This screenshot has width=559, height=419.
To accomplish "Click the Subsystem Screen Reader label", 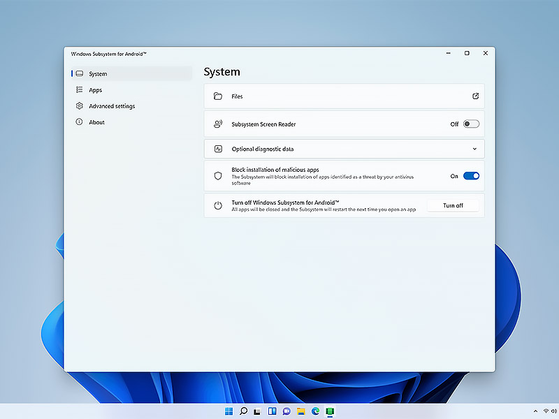I will [x=263, y=124].
